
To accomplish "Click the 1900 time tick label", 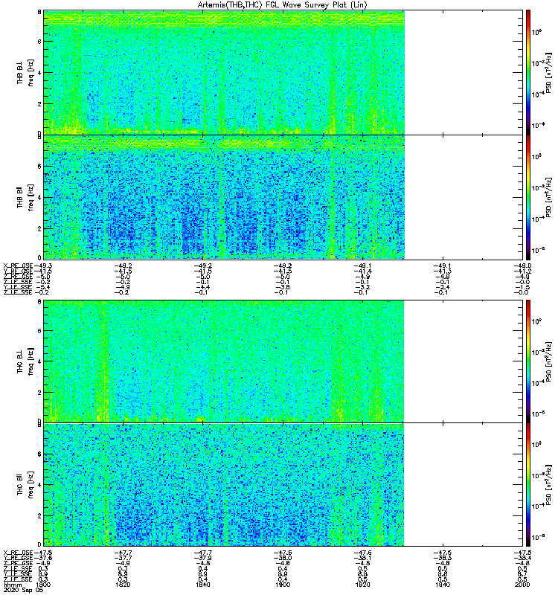I will click(x=283, y=585).
